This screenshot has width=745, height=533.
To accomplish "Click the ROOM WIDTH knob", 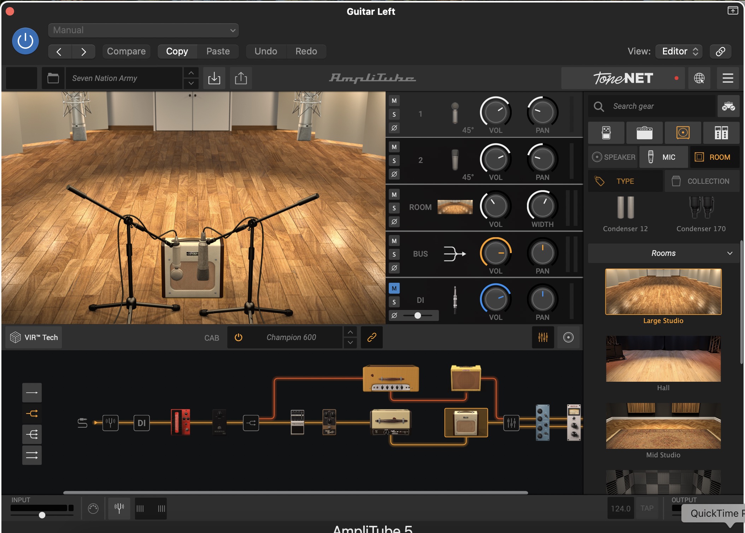I will [542, 206].
